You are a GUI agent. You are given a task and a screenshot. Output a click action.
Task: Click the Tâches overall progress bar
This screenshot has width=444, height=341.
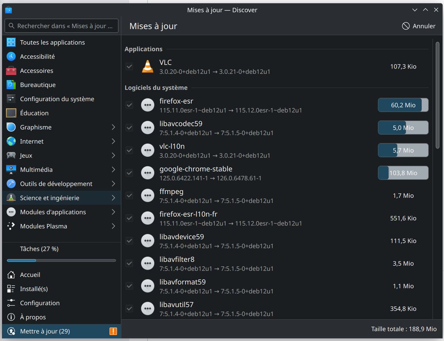coord(61,260)
